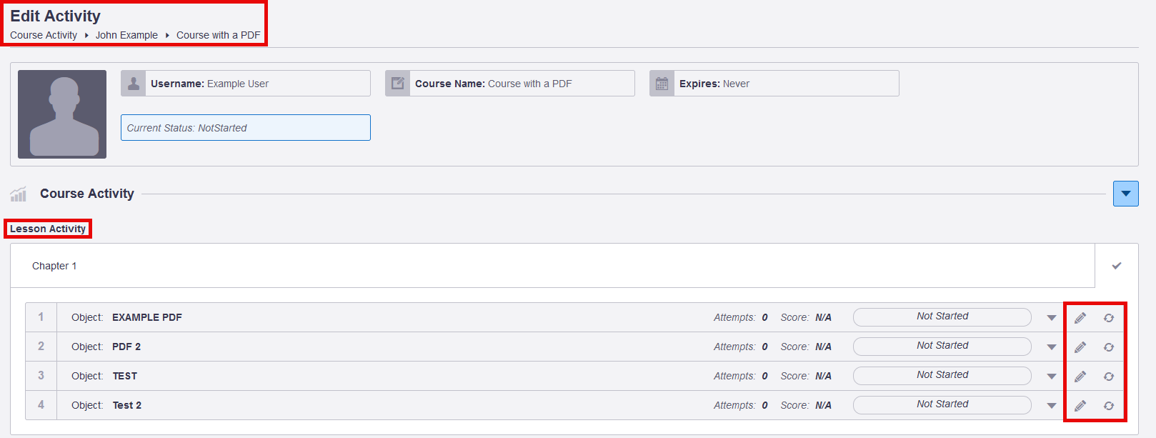Click the EXAMPLE PDF object name
Screen dimensions: 1156x438
click(147, 317)
